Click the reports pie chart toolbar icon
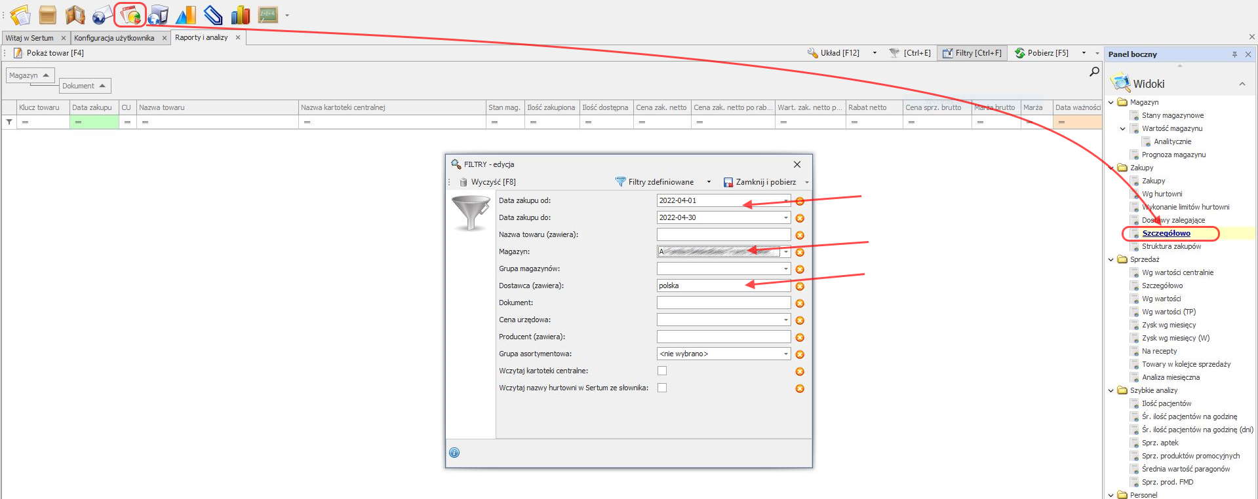 [x=130, y=14]
